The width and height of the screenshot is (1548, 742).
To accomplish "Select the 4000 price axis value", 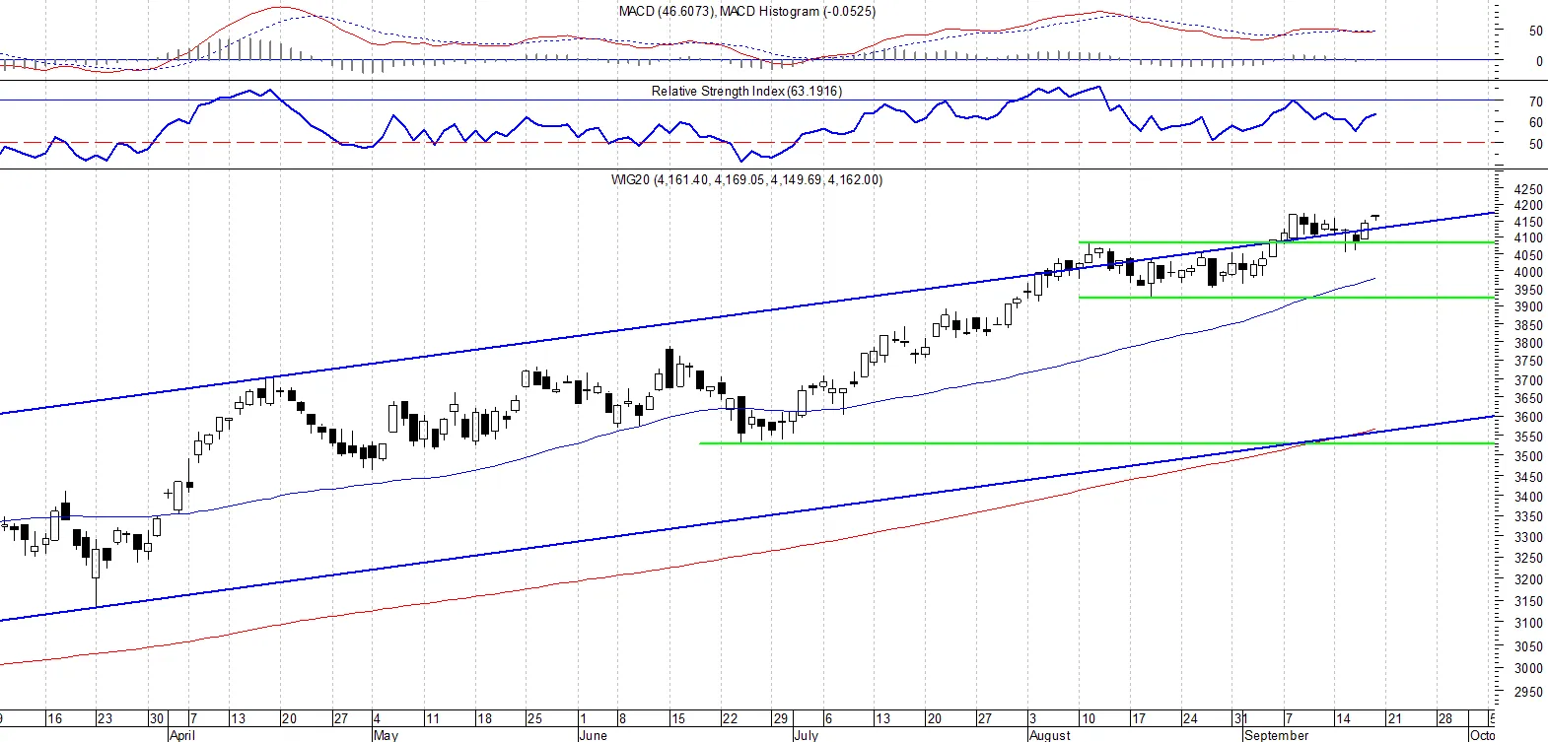I will pyautogui.click(x=1527, y=273).
